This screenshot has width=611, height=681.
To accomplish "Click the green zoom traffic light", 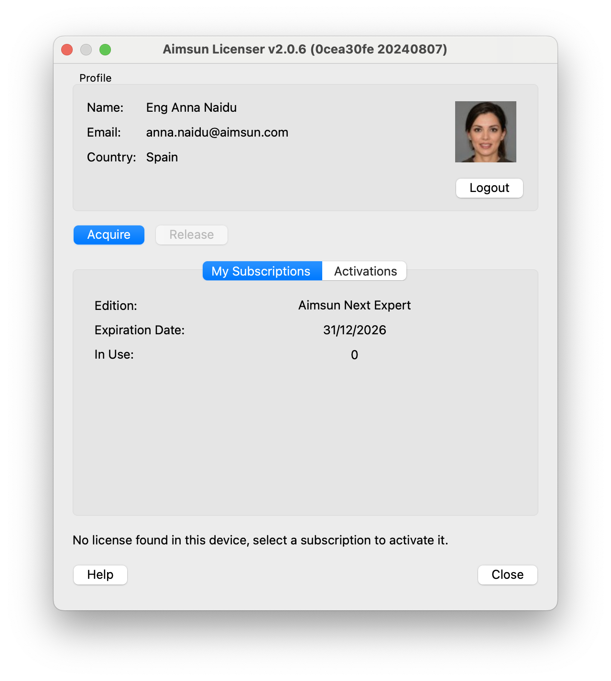I will click(105, 49).
